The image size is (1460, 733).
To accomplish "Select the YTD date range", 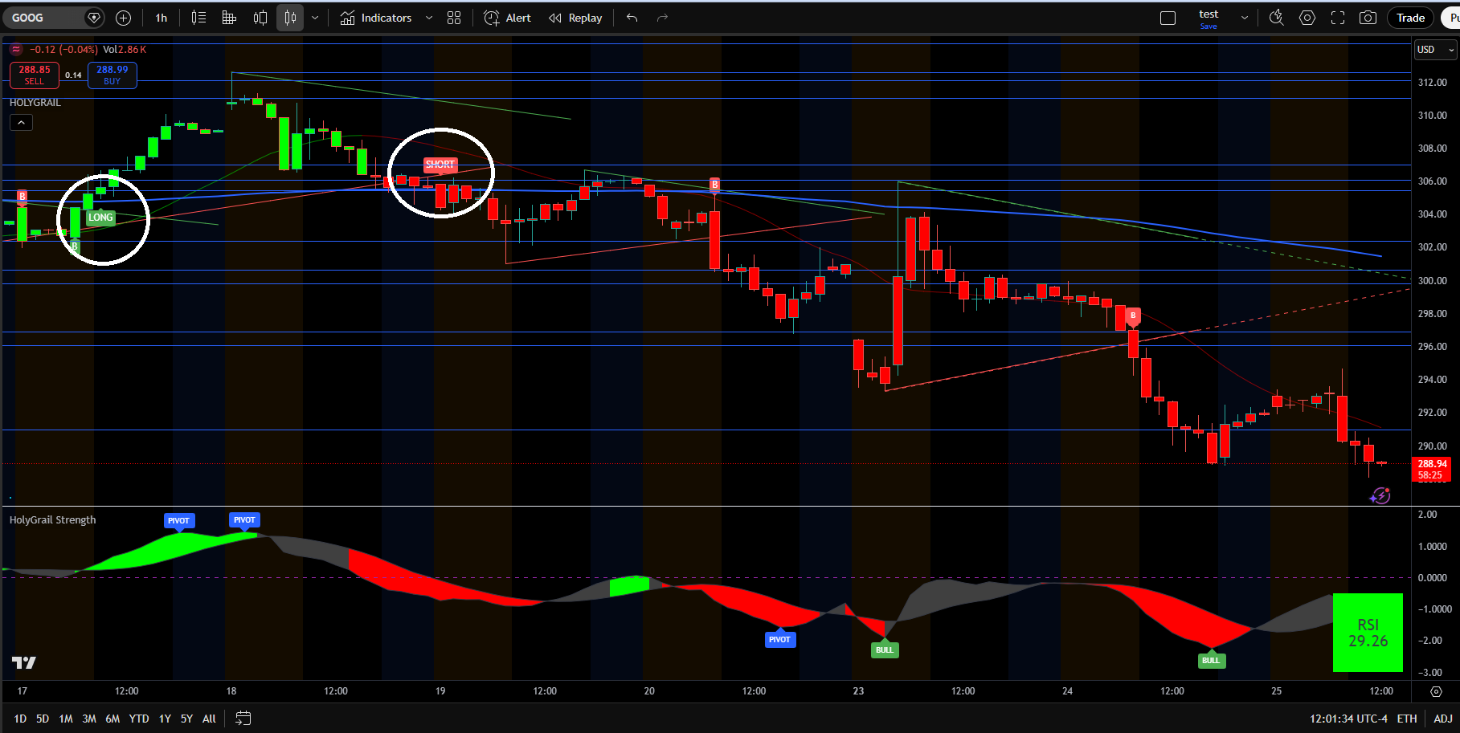I will tap(139, 719).
